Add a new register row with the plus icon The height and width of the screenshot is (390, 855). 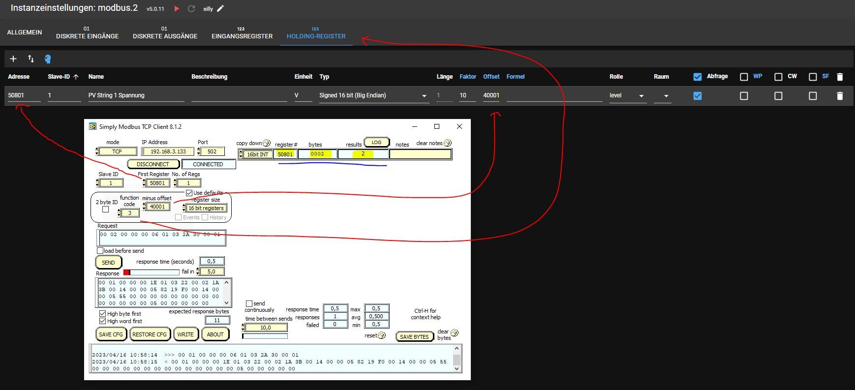pos(13,59)
